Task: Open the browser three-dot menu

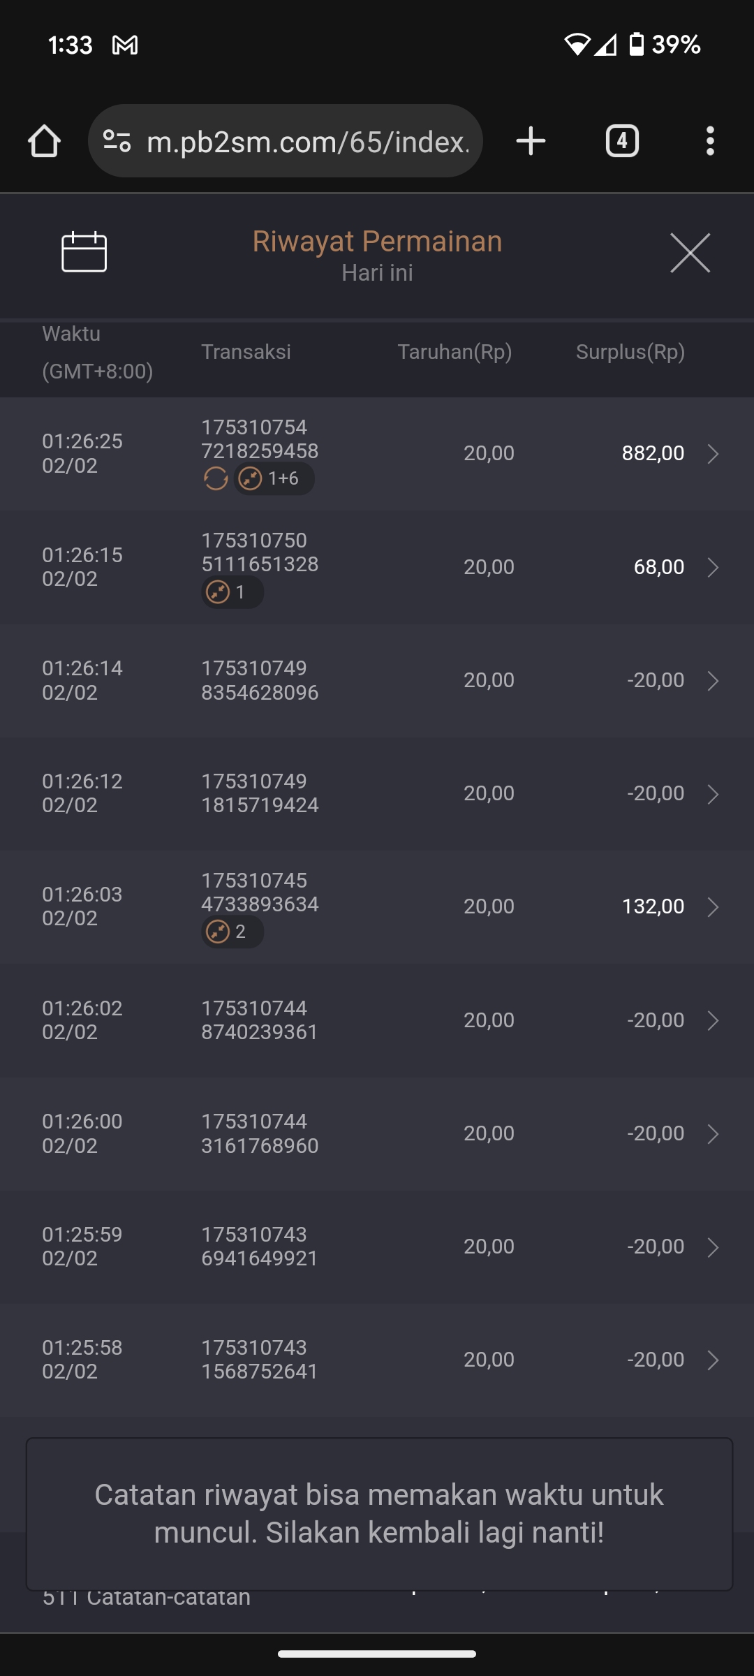Action: [x=710, y=141]
